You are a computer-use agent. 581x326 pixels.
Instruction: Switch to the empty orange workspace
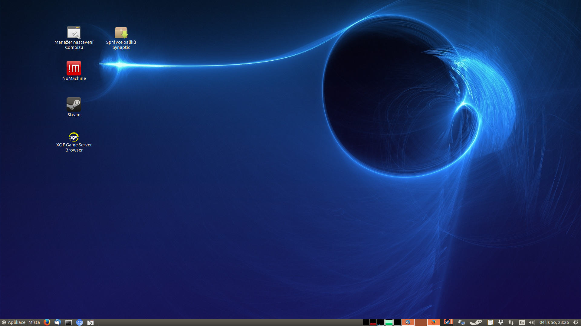coord(421,322)
